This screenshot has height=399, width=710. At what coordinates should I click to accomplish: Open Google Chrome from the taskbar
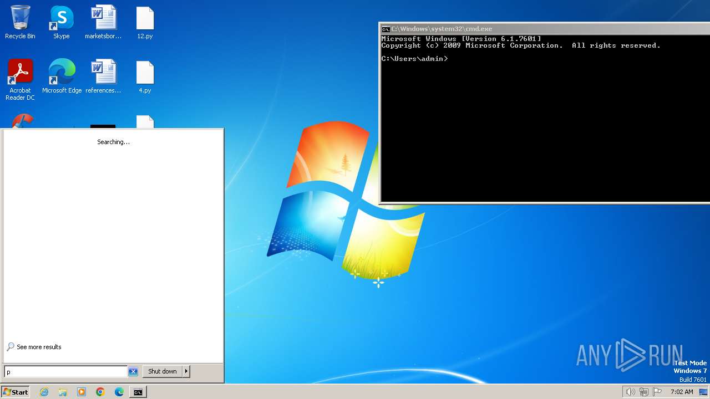coord(100,392)
